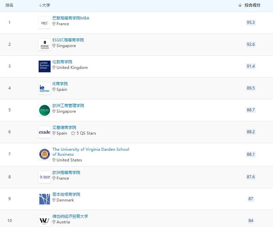
Task: Click the 88.2 overall score
Action: [251, 132]
